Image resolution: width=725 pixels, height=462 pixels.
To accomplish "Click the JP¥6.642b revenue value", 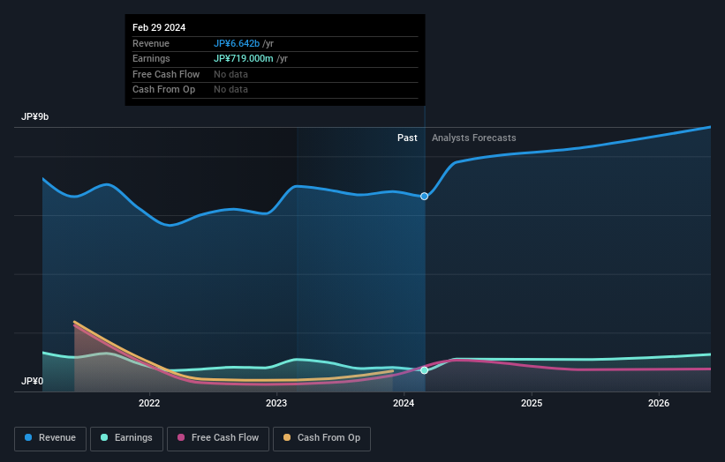I will point(237,43).
